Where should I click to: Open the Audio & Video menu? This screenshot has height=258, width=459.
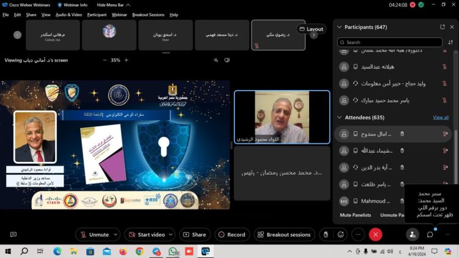click(x=69, y=15)
